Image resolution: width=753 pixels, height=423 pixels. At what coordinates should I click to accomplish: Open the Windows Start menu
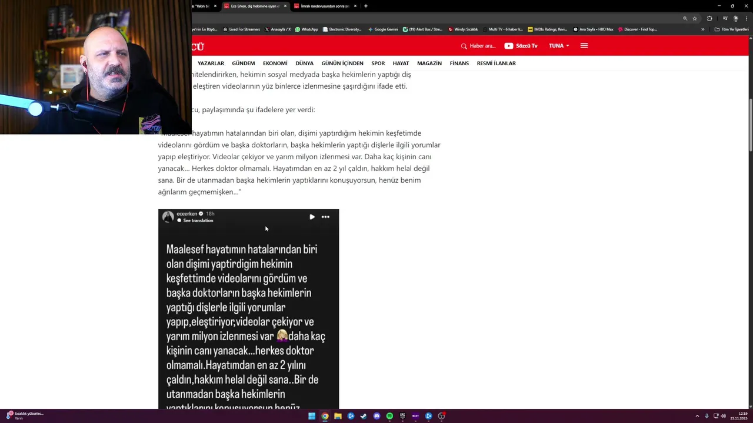[312, 416]
